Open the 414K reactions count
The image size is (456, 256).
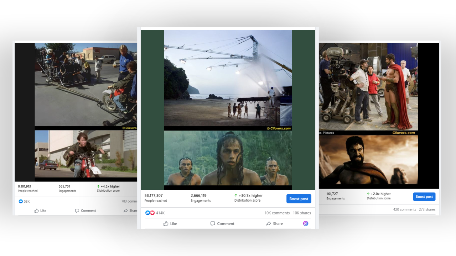(x=160, y=213)
